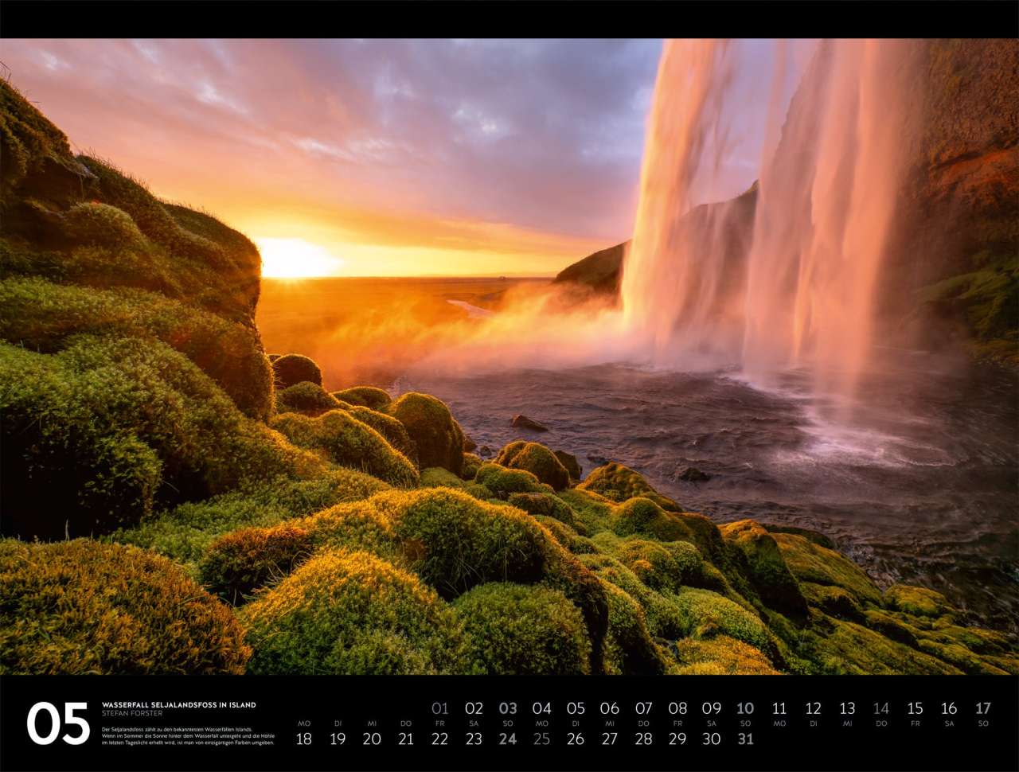
Task: Choose the greyed date 25
Action: coord(541,739)
